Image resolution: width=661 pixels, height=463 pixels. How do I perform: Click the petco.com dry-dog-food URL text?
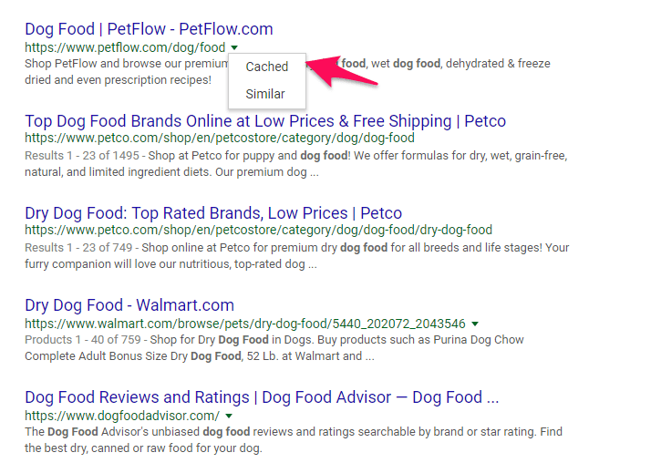click(x=258, y=230)
